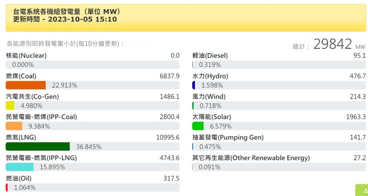Click the yellow Co-Gen bar segment
Viewport: 368px width, 196px height.
10,106
